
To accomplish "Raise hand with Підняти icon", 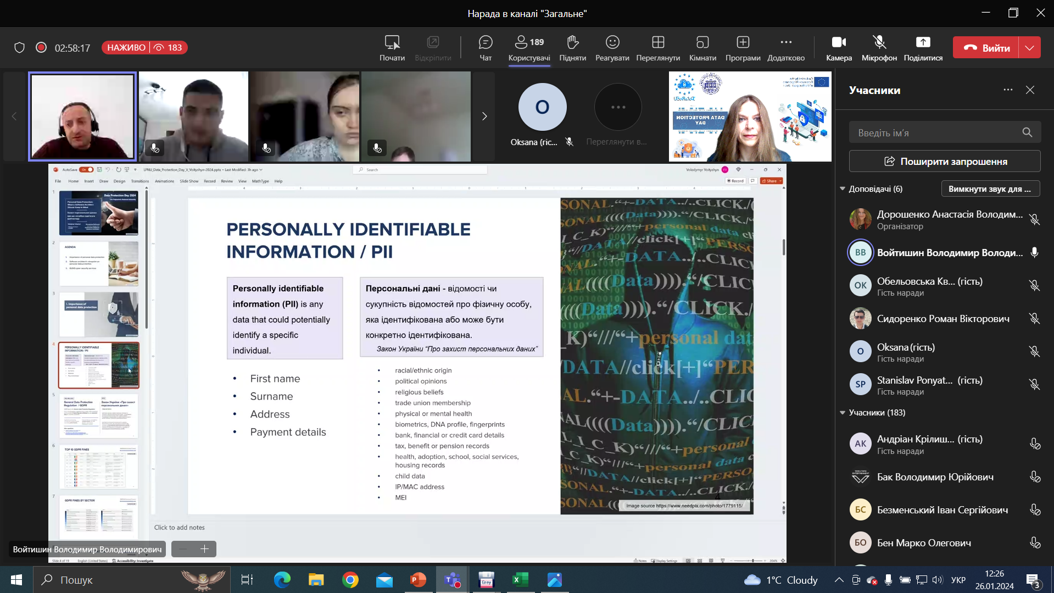I will [x=572, y=48].
